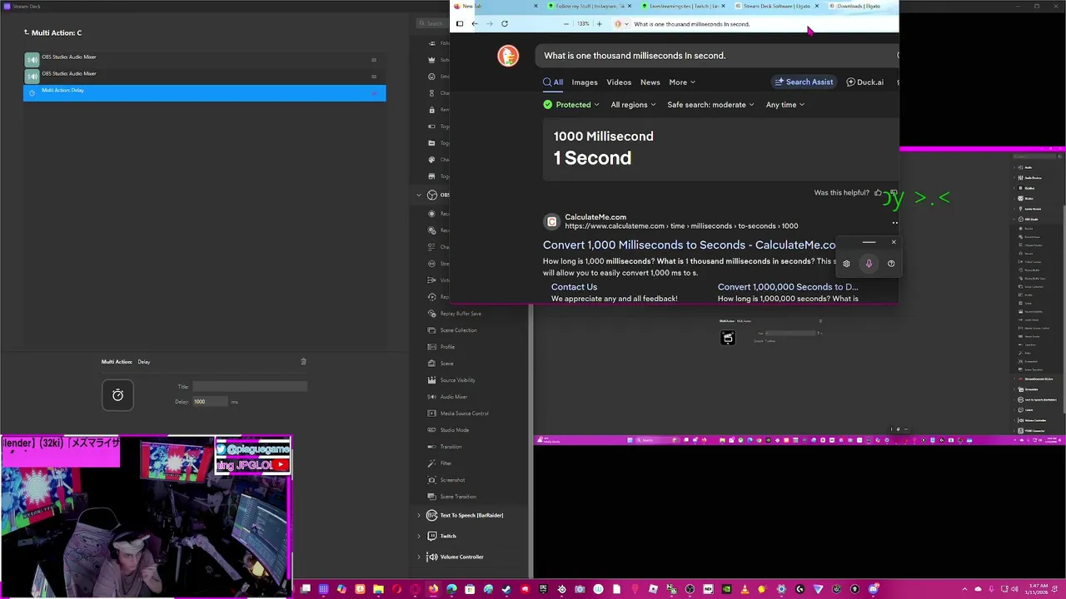Click the Text To Speech BarRaider icon
Image resolution: width=1066 pixels, height=599 pixels.
click(431, 515)
